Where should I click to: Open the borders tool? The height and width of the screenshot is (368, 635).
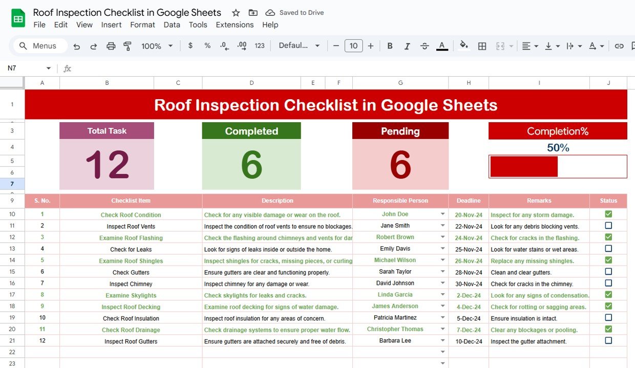coord(482,46)
